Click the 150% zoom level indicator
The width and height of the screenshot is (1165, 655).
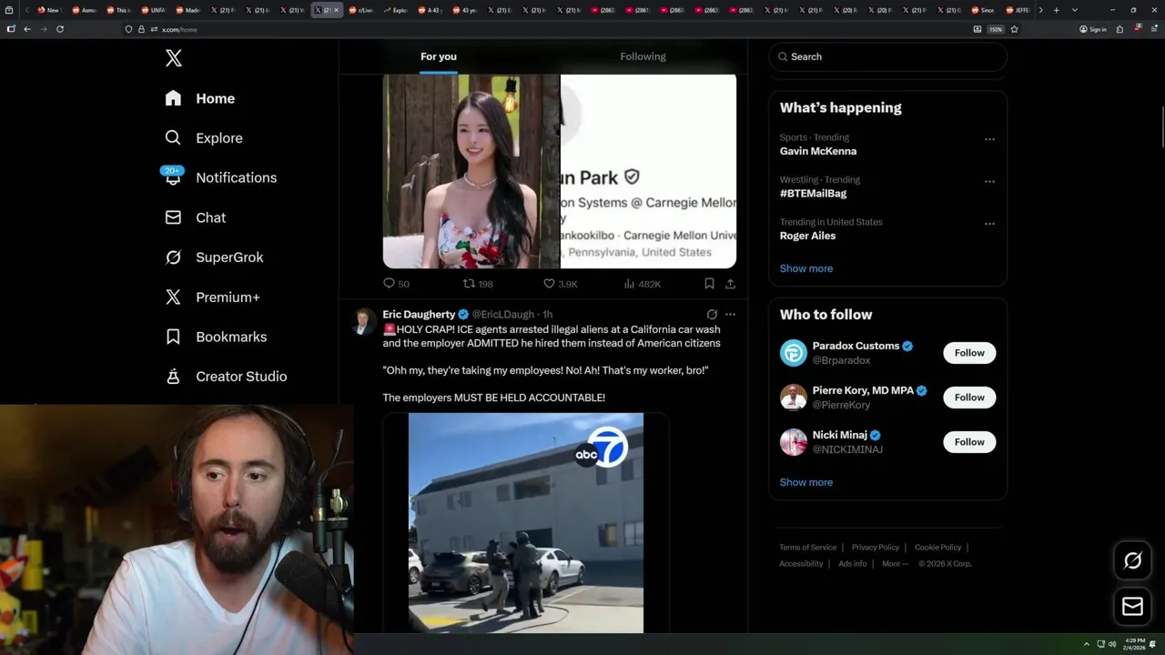point(996,29)
